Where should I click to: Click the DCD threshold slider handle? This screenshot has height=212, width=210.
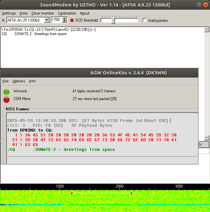(x=113, y=20)
